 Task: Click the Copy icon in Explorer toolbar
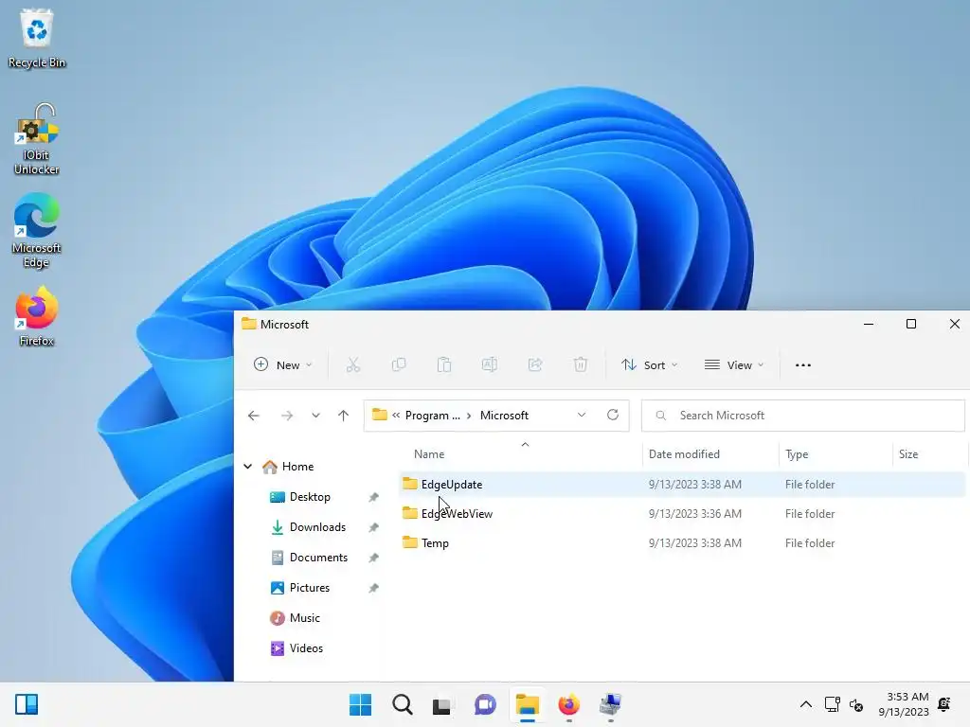[x=399, y=364]
